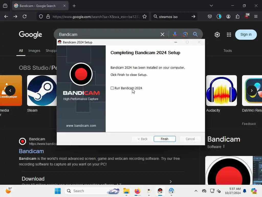
Task: Go to the previous carousel item
Action: [x=10, y=91]
